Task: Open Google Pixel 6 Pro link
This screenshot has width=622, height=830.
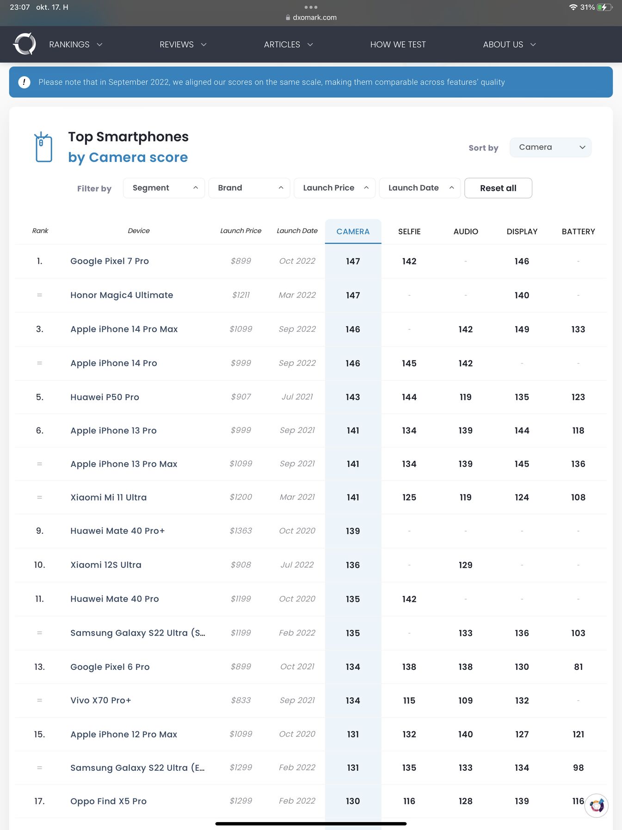Action: point(110,667)
